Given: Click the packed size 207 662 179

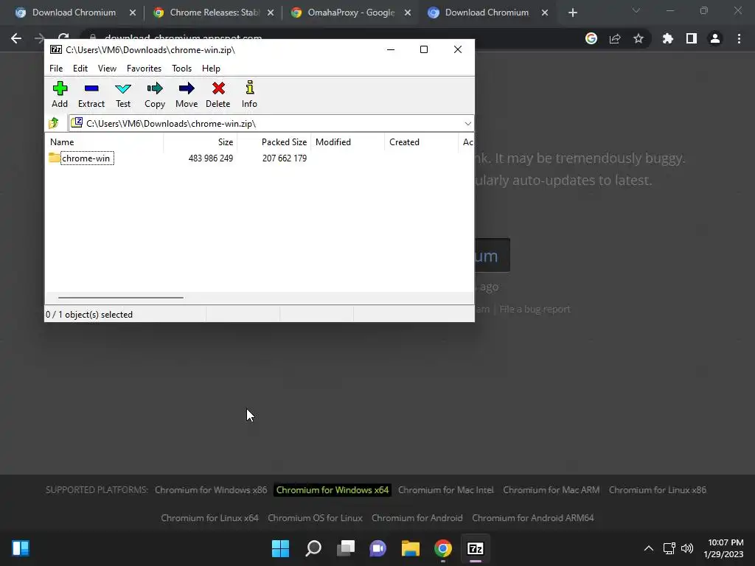Looking at the screenshot, I should point(284,158).
